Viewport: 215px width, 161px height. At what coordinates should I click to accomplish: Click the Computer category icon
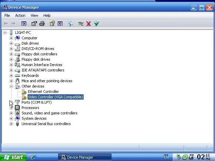click(x=17, y=38)
